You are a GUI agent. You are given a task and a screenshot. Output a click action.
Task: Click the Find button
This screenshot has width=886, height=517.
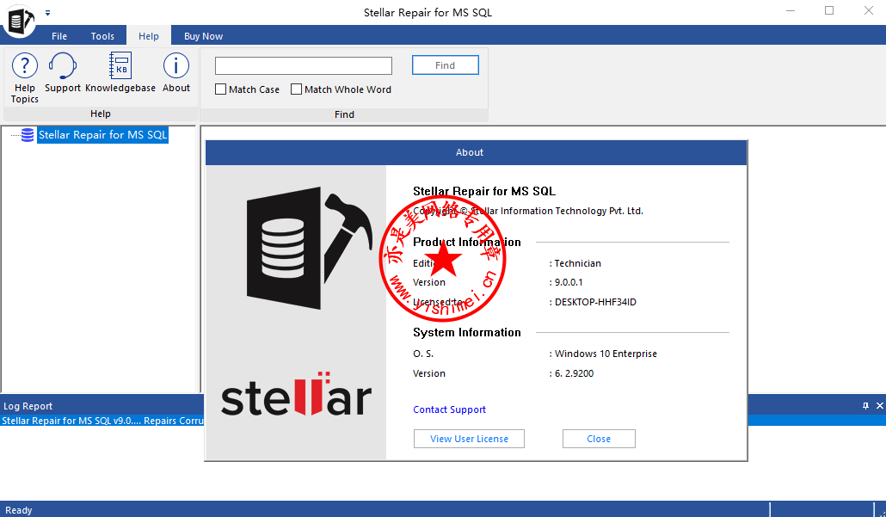(x=446, y=65)
